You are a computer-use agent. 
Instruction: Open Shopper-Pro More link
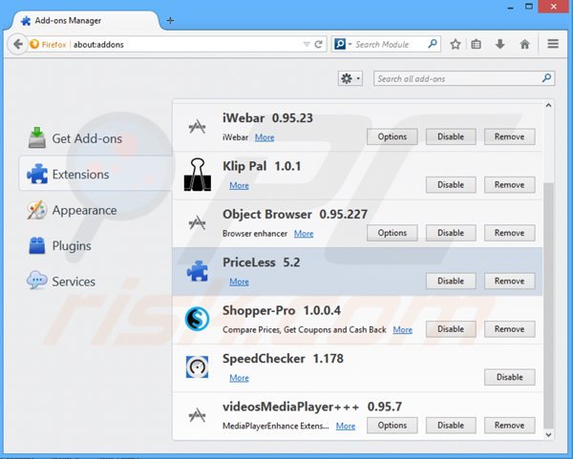pos(402,330)
